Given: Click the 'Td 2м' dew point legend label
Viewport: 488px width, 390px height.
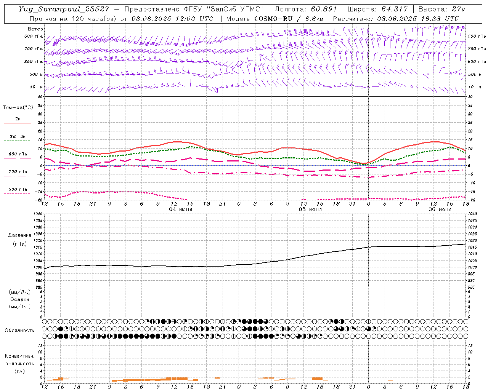Looking at the screenshot, I should click(18, 136).
